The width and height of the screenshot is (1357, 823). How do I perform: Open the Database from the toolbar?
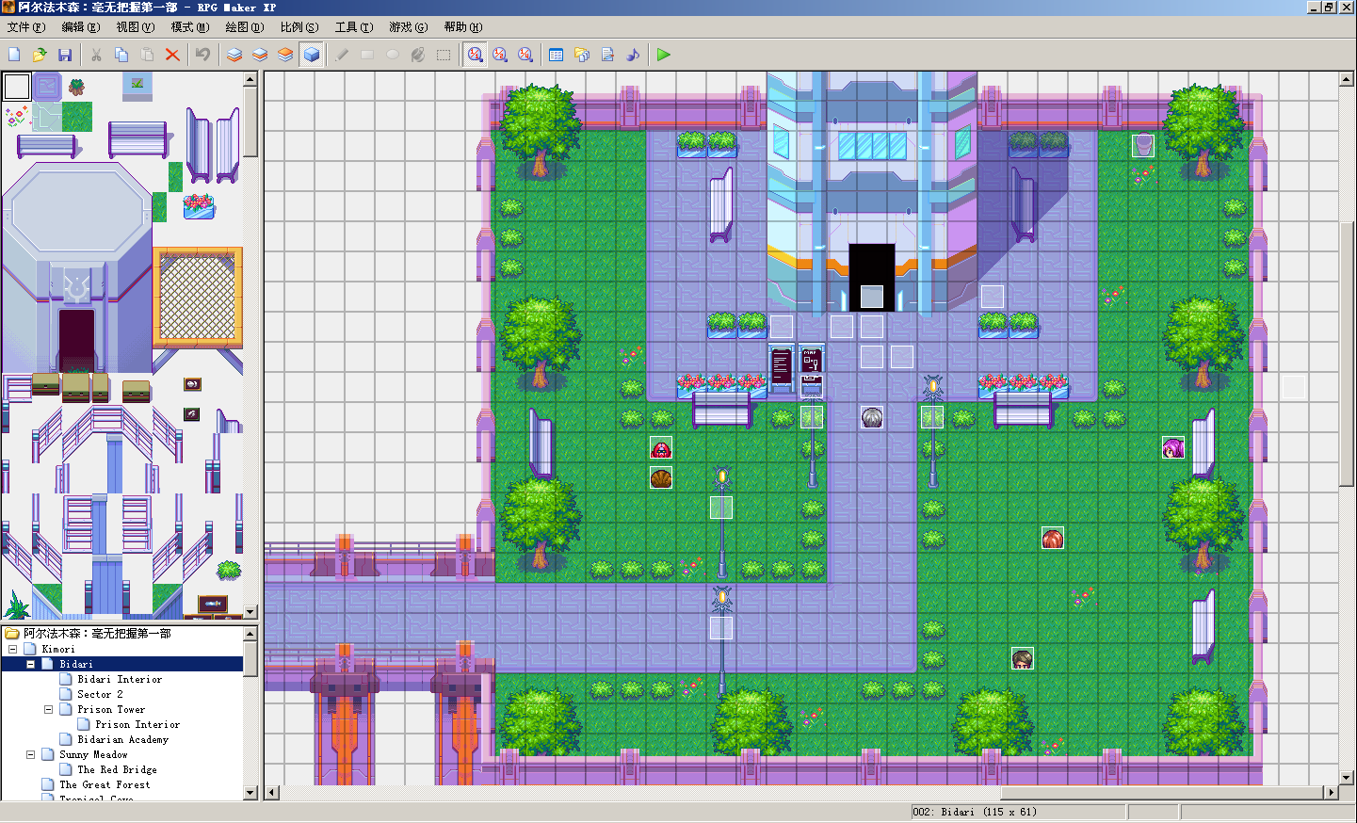(x=556, y=55)
